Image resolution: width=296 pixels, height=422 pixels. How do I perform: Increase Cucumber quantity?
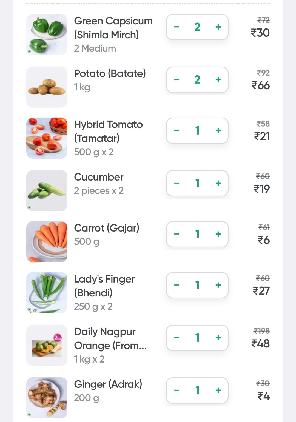click(218, 183)
